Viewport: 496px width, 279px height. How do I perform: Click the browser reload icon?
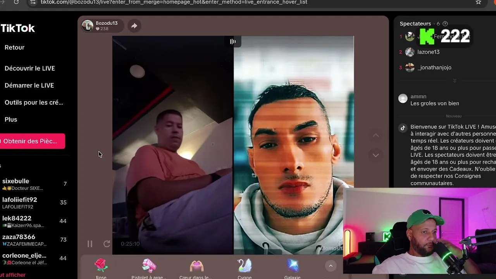[x=16, y=2]
